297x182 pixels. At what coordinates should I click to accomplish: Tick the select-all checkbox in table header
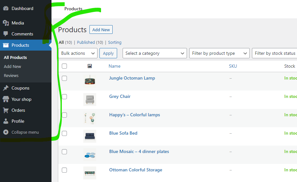(x=64, y=66)
